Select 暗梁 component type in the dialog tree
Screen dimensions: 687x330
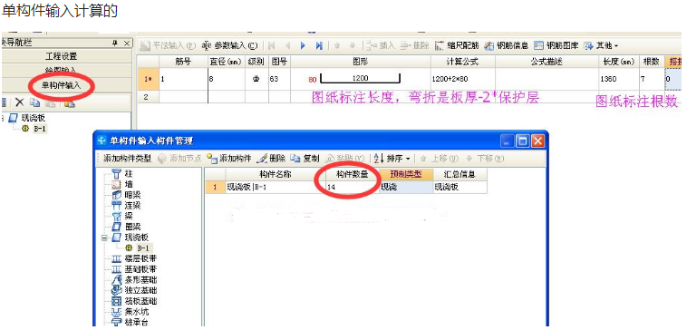pyautogui.click(x=127, y=195)
